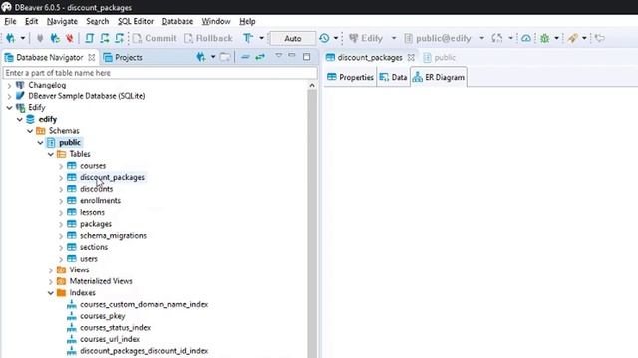638x358 pixels.
Task: Collapse the edify database node
Action: pyautogui.click(x=20, y=119)
